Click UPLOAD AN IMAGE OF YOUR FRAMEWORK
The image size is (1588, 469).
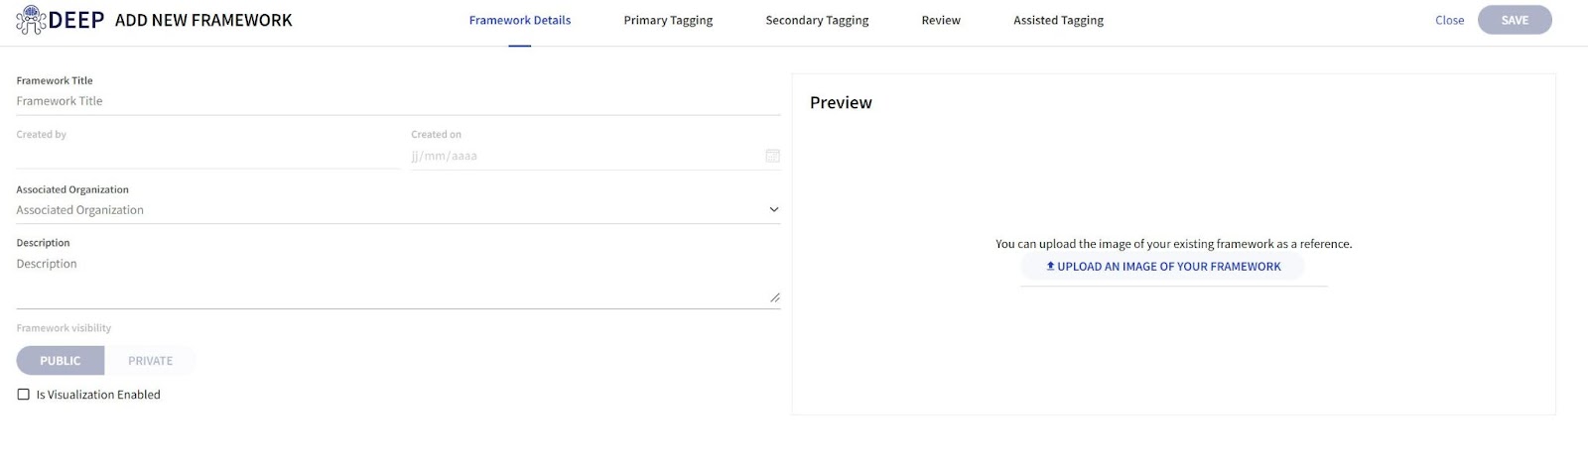pos(1162,267)
